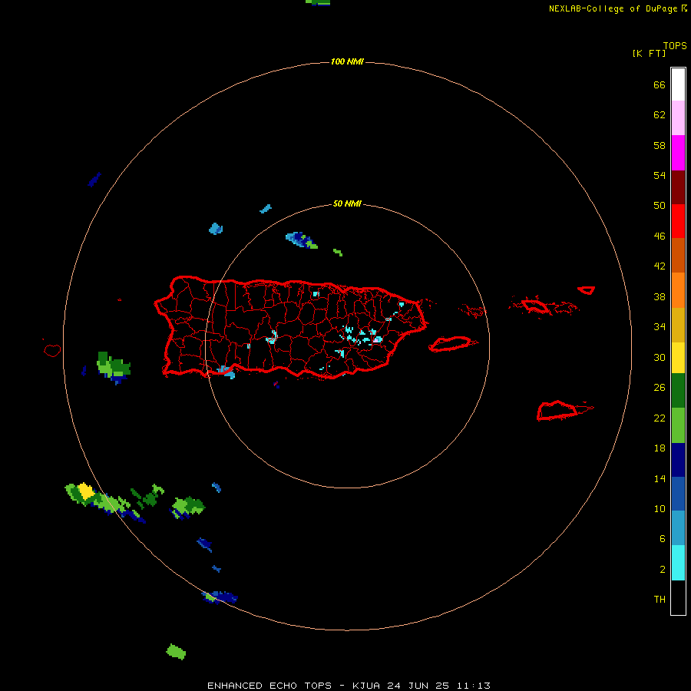Click the "46" legend value
691x691 pixels.
[x=660, y=236]
